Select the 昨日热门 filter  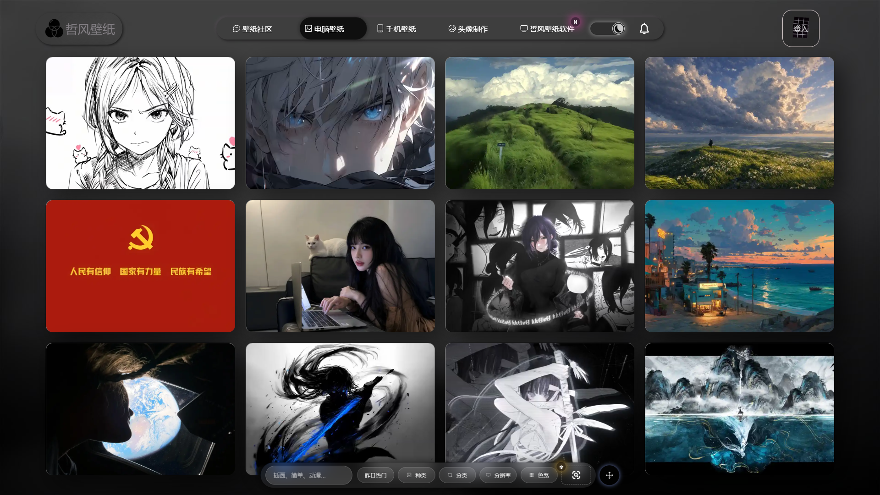tap(375, 475)
